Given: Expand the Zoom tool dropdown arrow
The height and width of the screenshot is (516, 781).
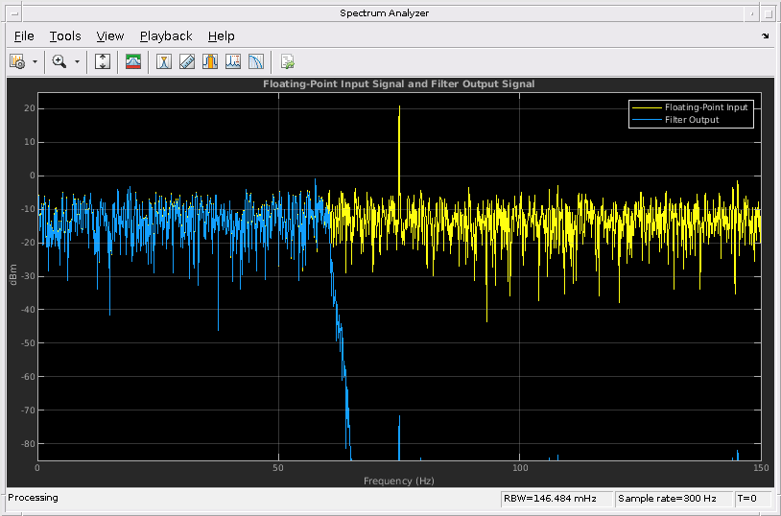Looking at the screenshot, I should [78, 61].
